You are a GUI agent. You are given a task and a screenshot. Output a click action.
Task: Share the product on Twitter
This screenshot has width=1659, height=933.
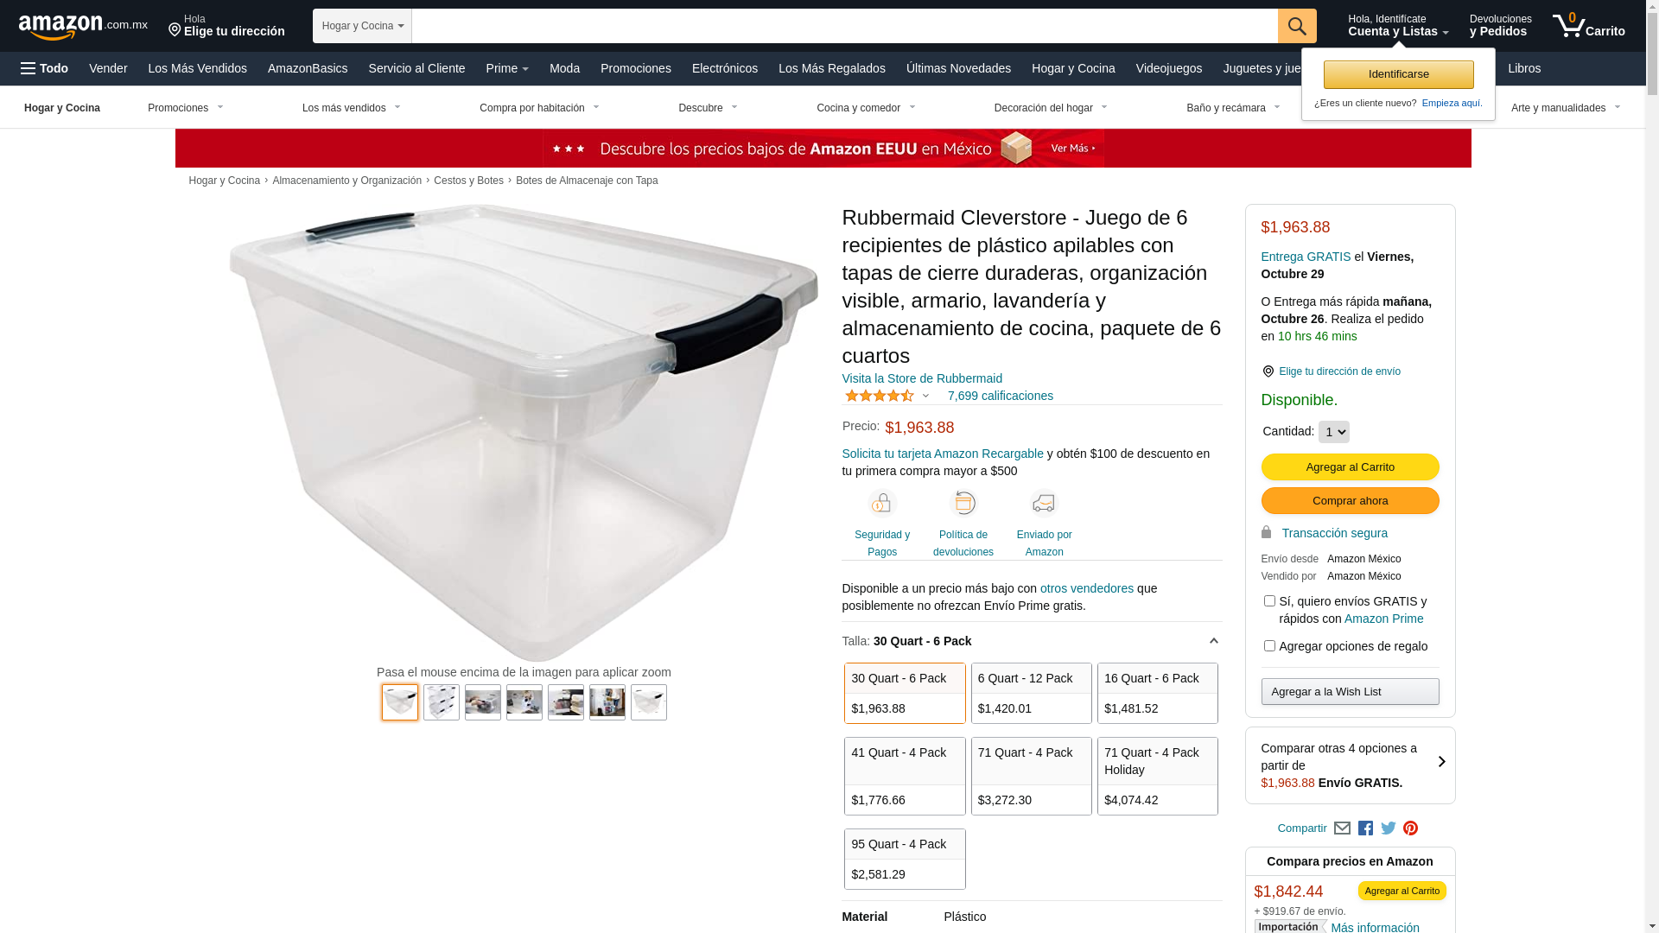[x=1389, y=828]
